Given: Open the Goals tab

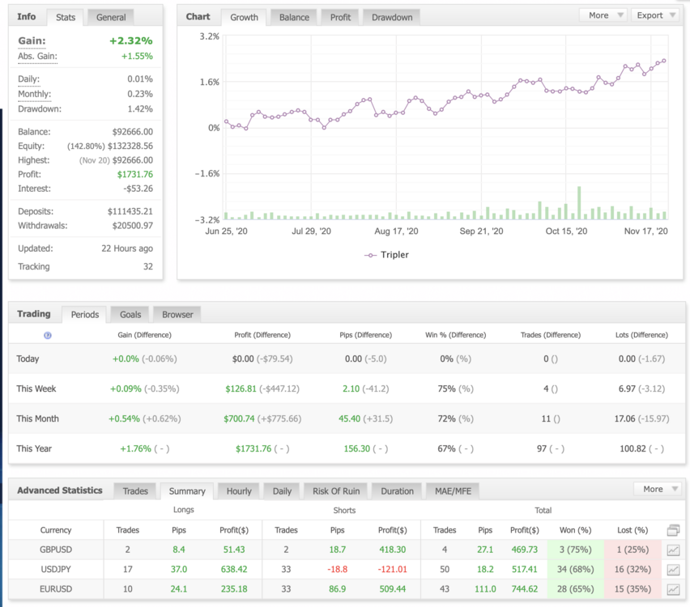Looking at the screenshot, I should [130, 315].
